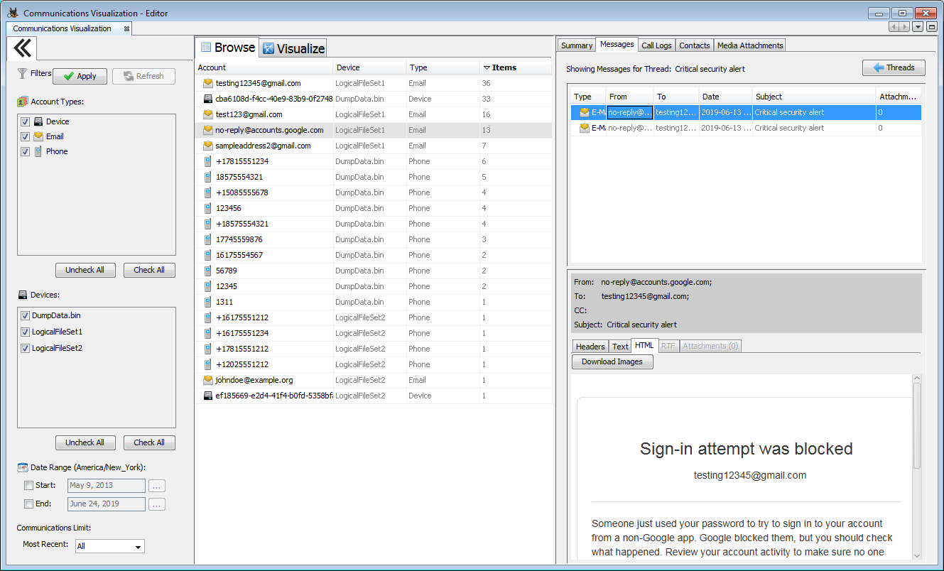Uncheck the Device account type checkbox
Viewport: 944px width, 571px height.
pyautogui.click(x=26, y=121)
